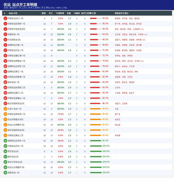Click the load value 2.0 in row 14
Viewport: 174px width, 178px height.
click(x=70, y=88)
